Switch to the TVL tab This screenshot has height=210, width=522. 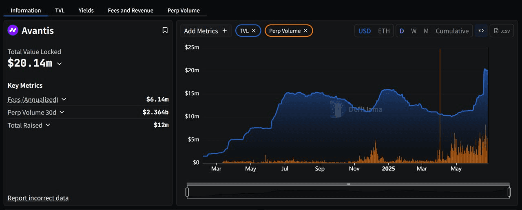click(x=60, y=10)
